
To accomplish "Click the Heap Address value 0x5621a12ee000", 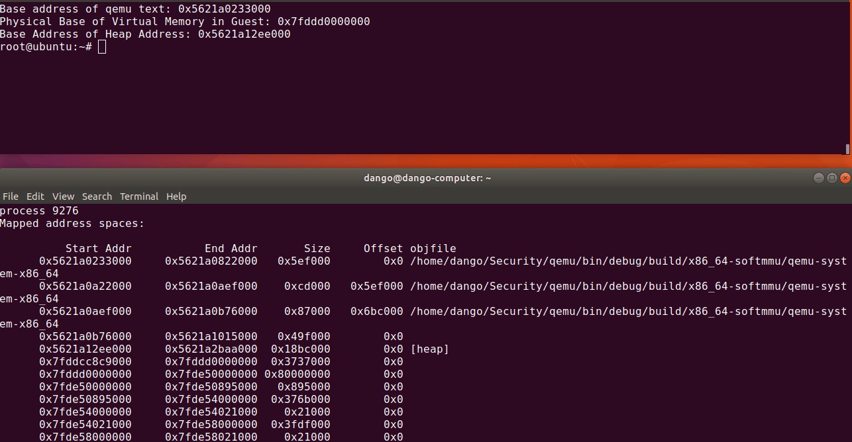I will 244,34.
